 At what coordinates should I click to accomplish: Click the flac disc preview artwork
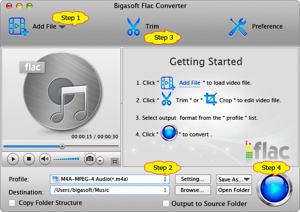pyautogui.click(x=62, y=92)
